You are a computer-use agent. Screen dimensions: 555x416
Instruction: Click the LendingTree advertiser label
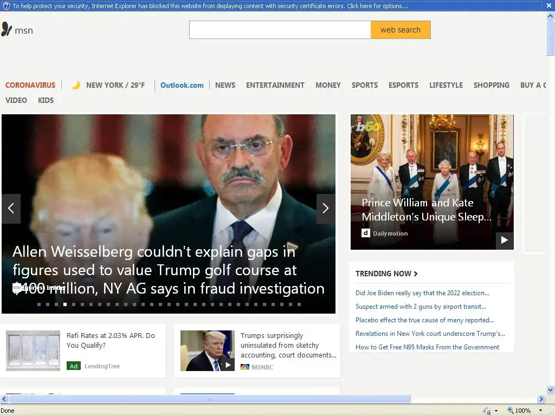(102, 366)
